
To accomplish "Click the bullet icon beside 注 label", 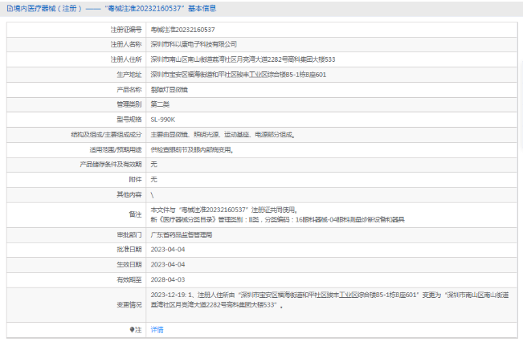I will 133,329.
